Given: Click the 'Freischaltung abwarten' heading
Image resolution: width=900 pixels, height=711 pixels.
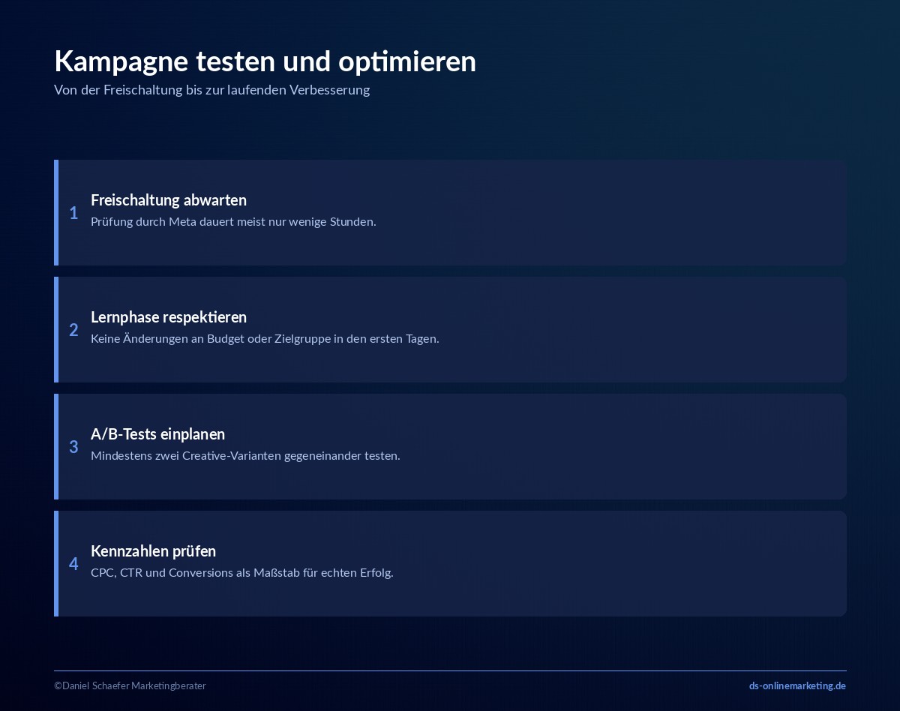Looking at the screenshot, I should [x=169, y=200].
